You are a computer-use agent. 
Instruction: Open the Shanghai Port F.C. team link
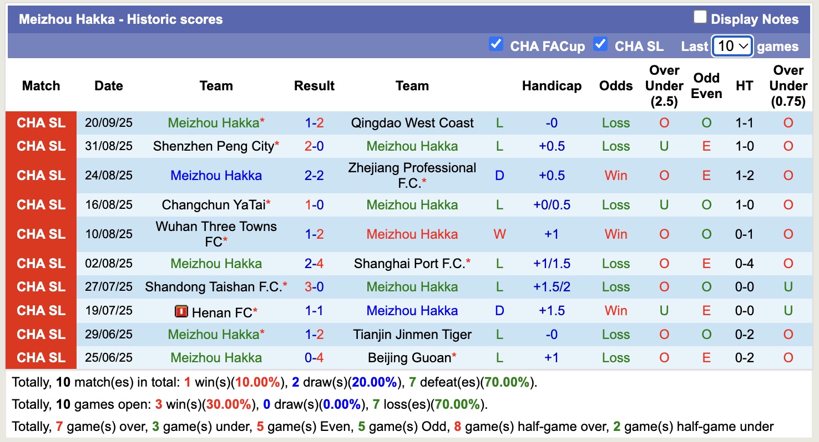coord(411,263)
